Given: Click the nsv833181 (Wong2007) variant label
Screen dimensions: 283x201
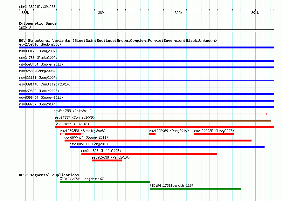Looking at the screenshot, I should pos(38,78).
